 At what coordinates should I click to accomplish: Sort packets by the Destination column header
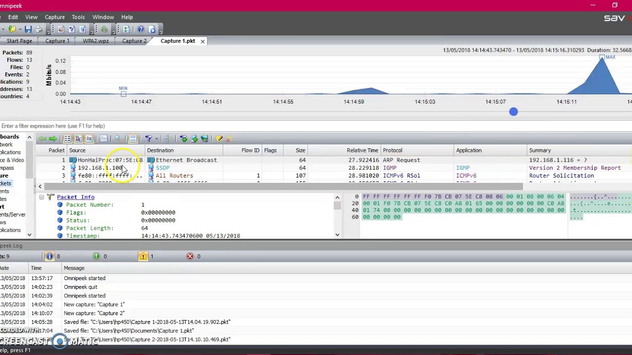(x=184, y=150)
